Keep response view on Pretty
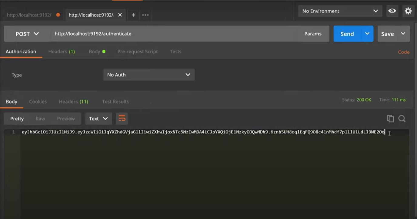The height and width of the screenshot is (219, 417). (x=17, y=119)
